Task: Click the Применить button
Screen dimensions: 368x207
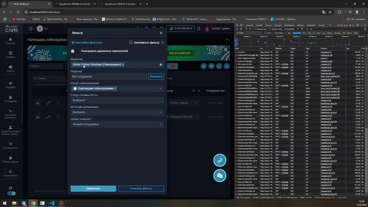Action: [93, 189]
